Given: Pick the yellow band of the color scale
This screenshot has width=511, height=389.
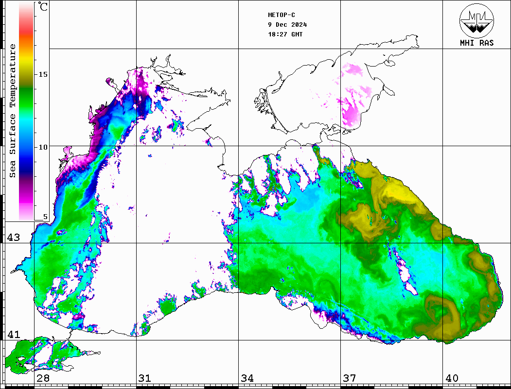Looking at the screenshot, I should [x=26, y=61].
